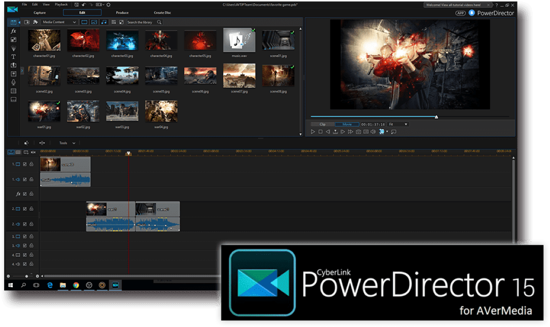550x327 pixels.
Task: Select the Title Room in the sidebar
Action: 13,56
